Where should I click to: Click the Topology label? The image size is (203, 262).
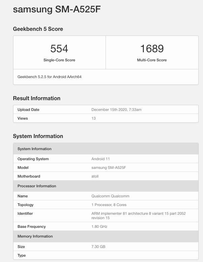(26, 205)
